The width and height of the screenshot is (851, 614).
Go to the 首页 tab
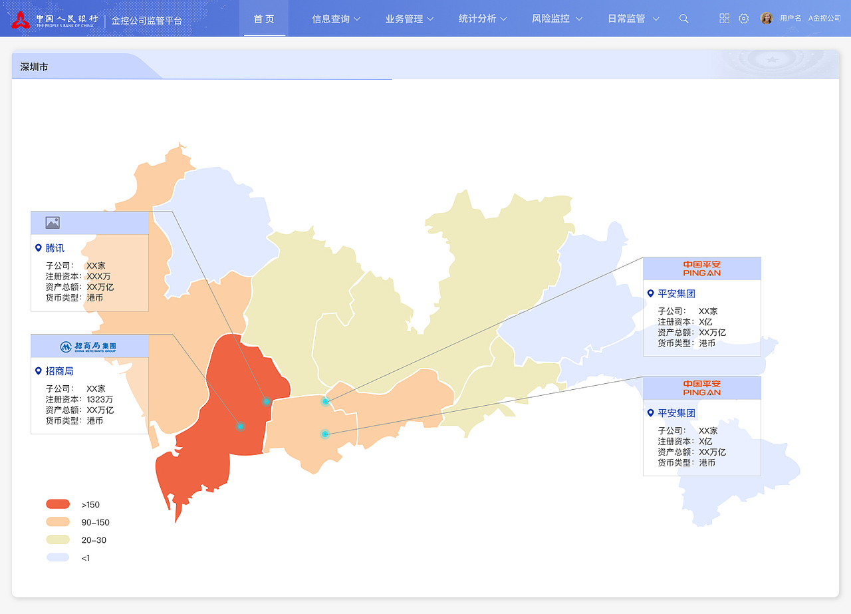click(x=265, y=19)
